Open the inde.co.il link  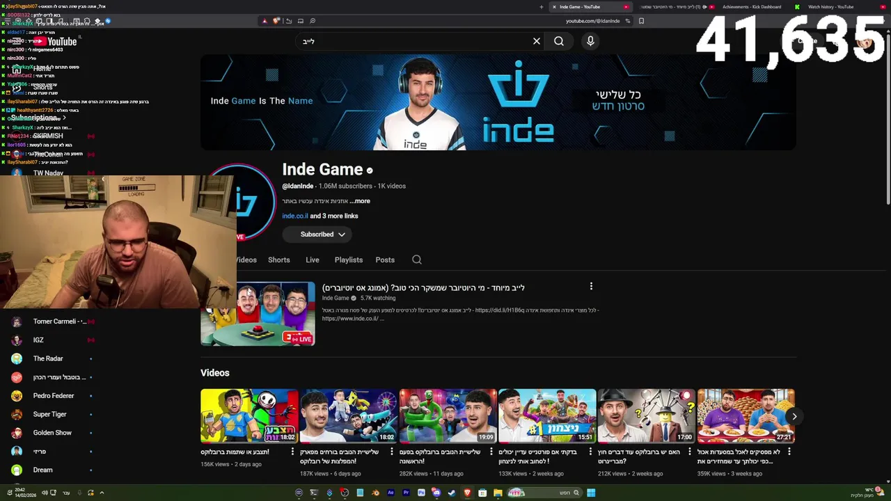coord(295,216)
